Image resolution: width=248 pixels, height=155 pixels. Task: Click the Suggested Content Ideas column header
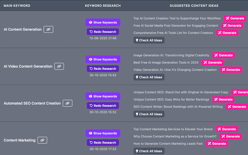(194, 6)
